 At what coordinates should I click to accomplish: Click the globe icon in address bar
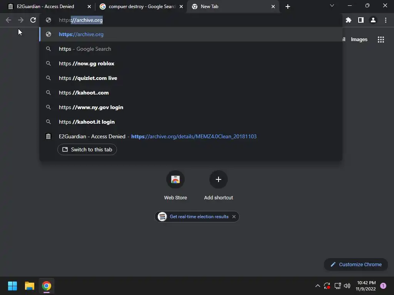48,20
